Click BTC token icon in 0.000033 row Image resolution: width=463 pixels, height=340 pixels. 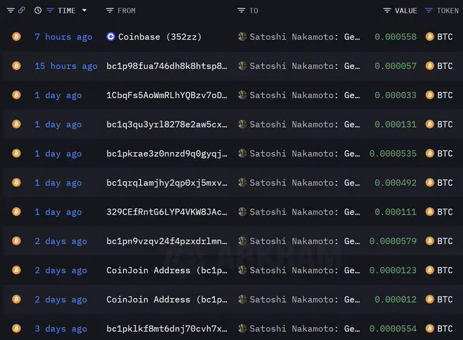[x=430, y=95]
